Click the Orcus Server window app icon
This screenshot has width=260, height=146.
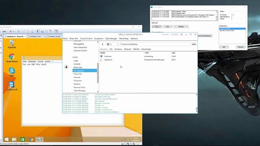[x=152, y=7]
